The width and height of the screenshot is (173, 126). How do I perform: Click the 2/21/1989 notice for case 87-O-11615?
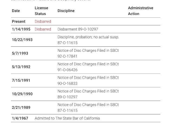[88, 107]
